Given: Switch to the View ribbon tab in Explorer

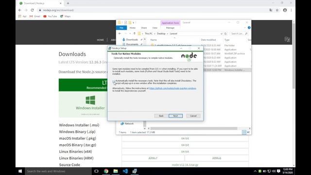Looking at the screenshot, I should 155,28.
